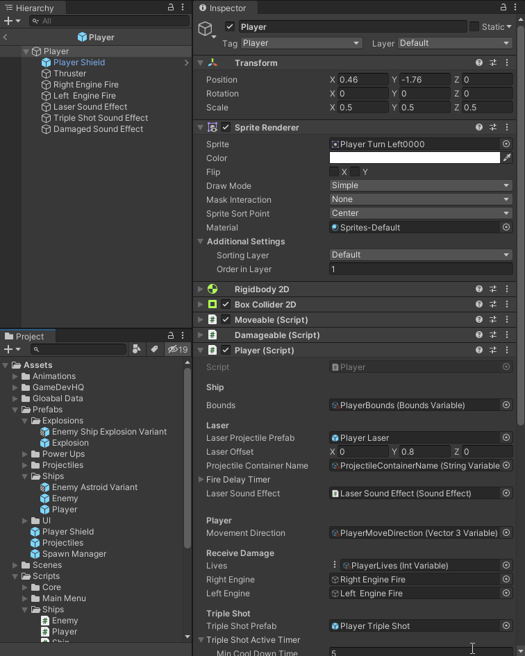
Task: Open Draw Mode dropdown
Action: coord(421,185)
